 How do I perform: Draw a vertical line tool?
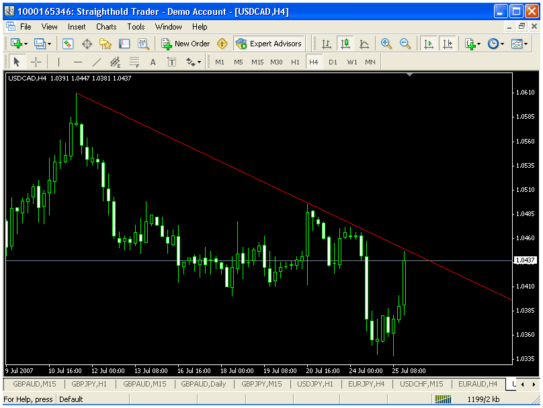pyautogui.click(x=58, y=62)
